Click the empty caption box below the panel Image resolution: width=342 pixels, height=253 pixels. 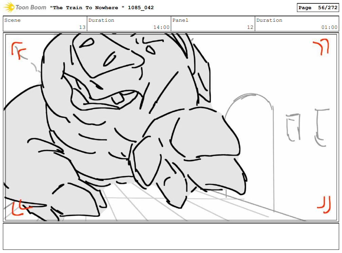click(x=171, y=237)
